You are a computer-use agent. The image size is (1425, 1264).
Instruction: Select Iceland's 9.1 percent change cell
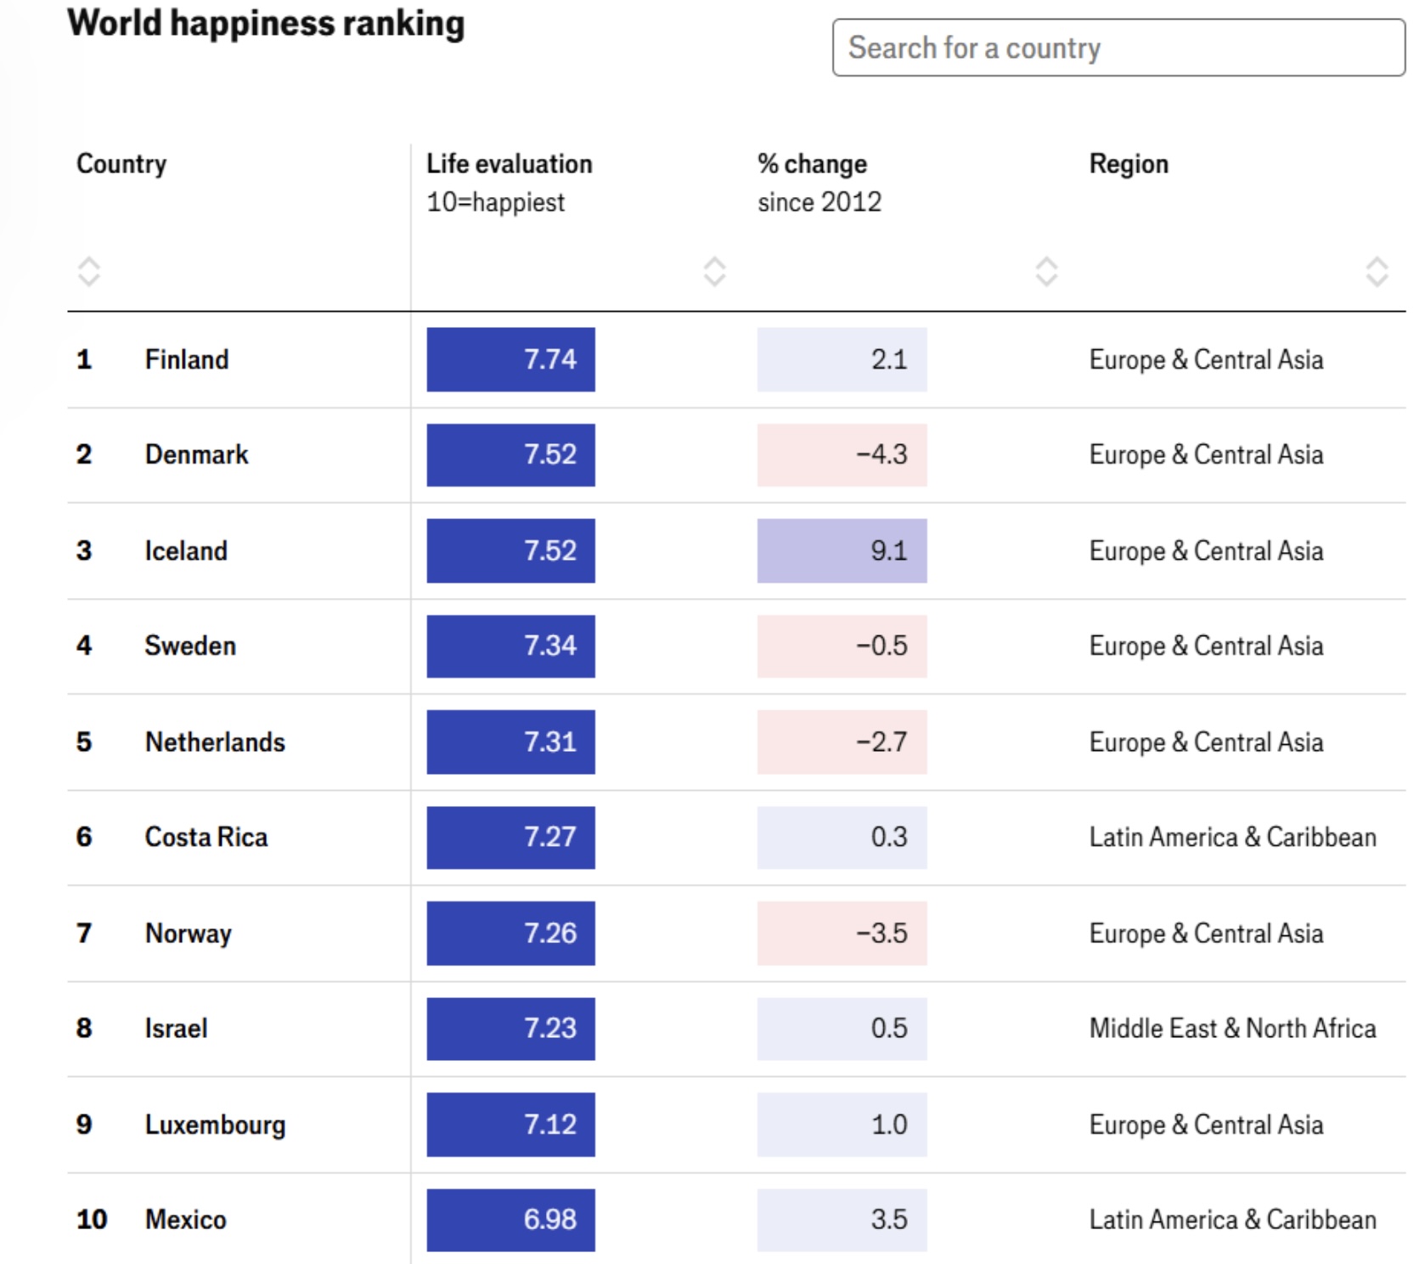(842, 550)
